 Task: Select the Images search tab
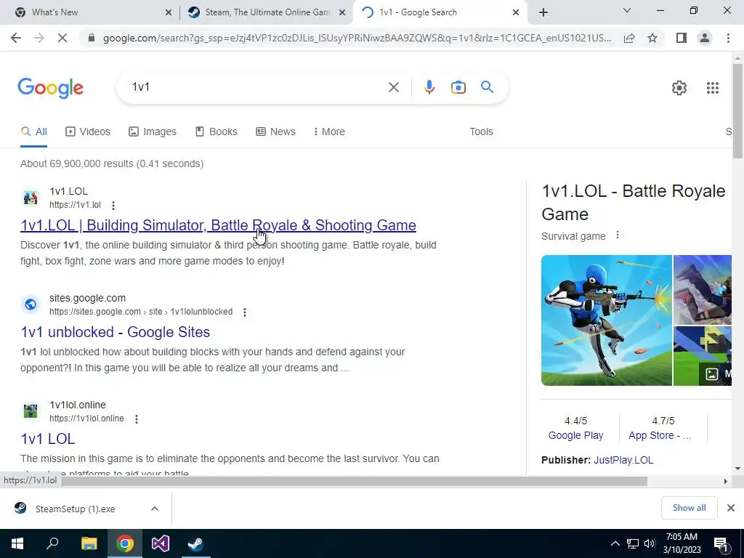tap(153, 132)
